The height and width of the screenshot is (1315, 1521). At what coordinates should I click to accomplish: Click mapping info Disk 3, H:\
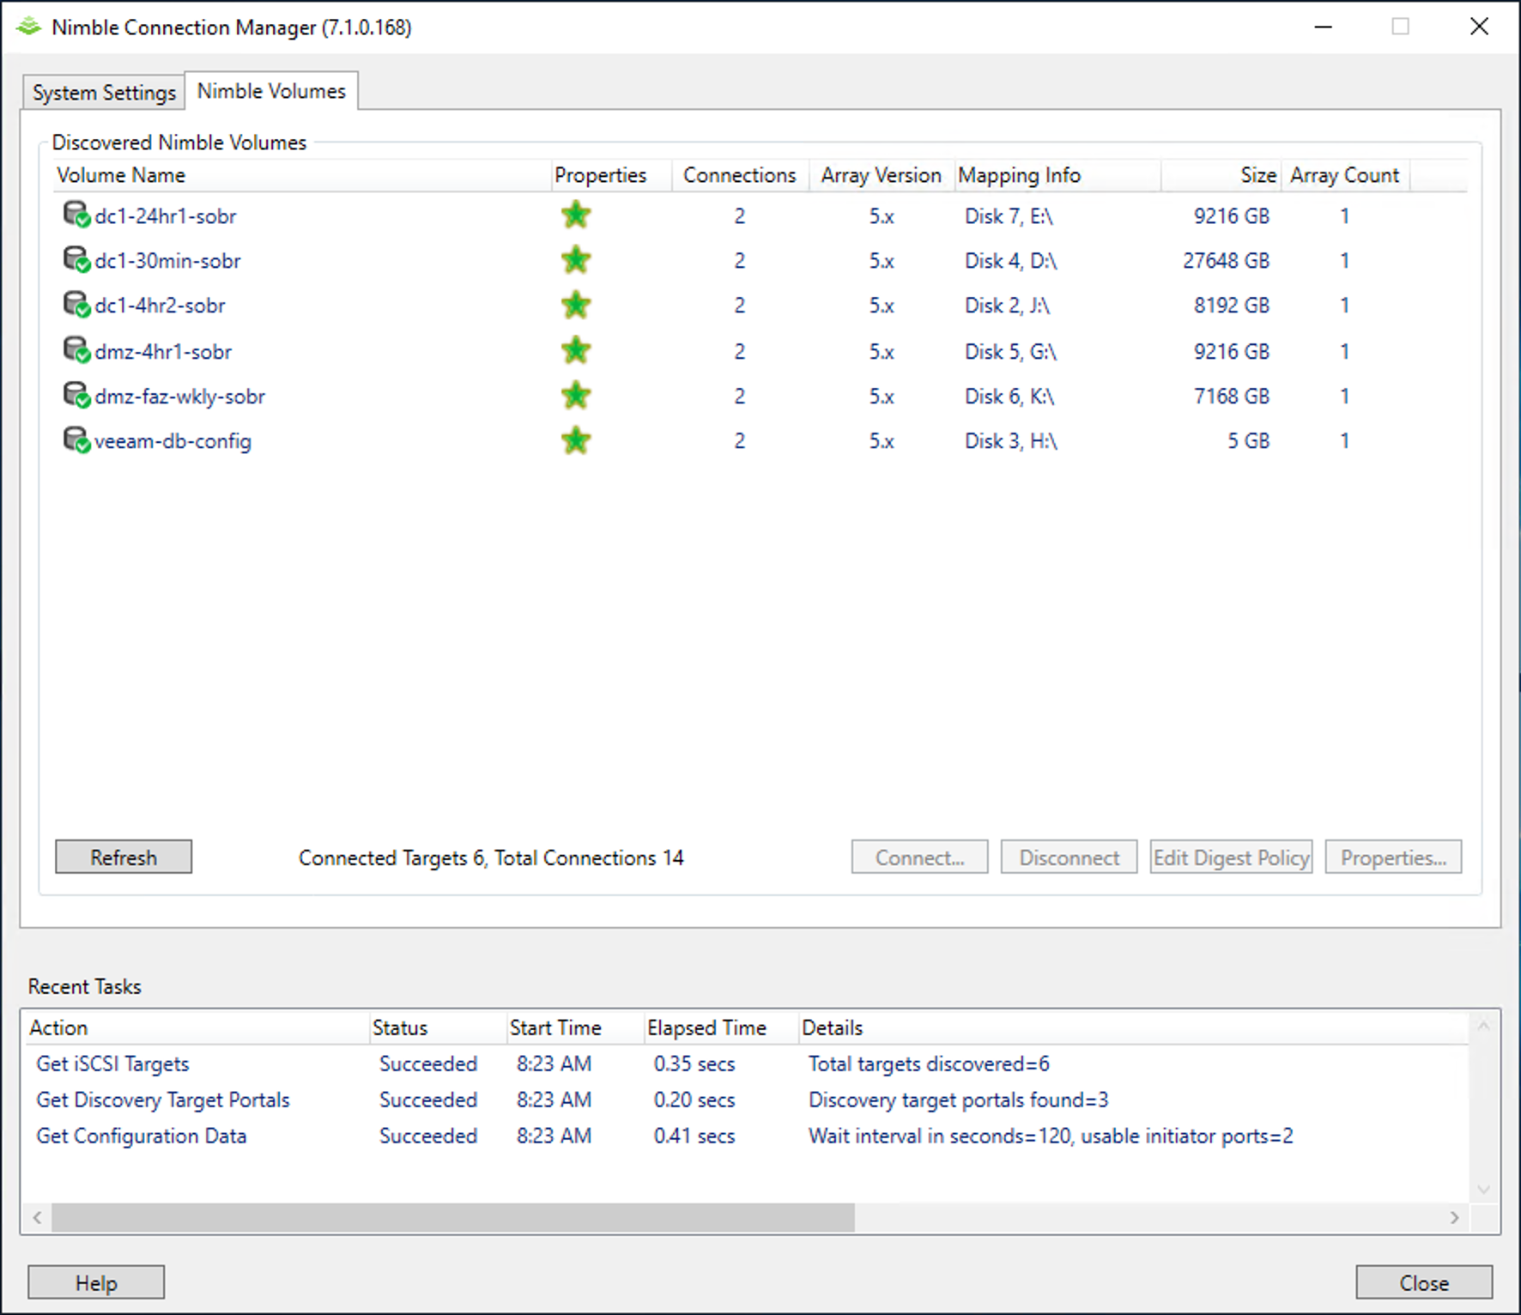pos(1011,441)
